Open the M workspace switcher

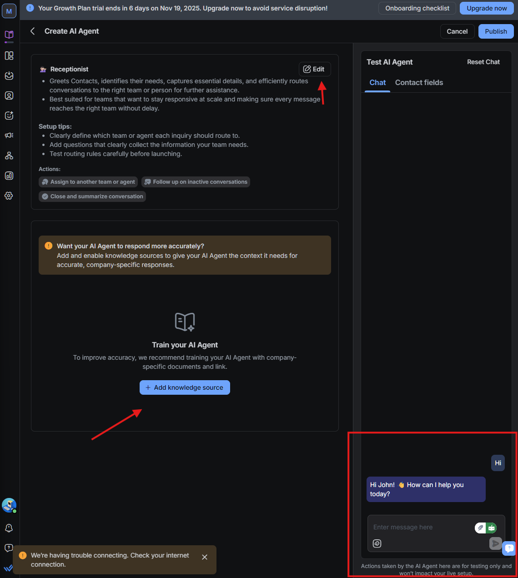click(9, 11)
